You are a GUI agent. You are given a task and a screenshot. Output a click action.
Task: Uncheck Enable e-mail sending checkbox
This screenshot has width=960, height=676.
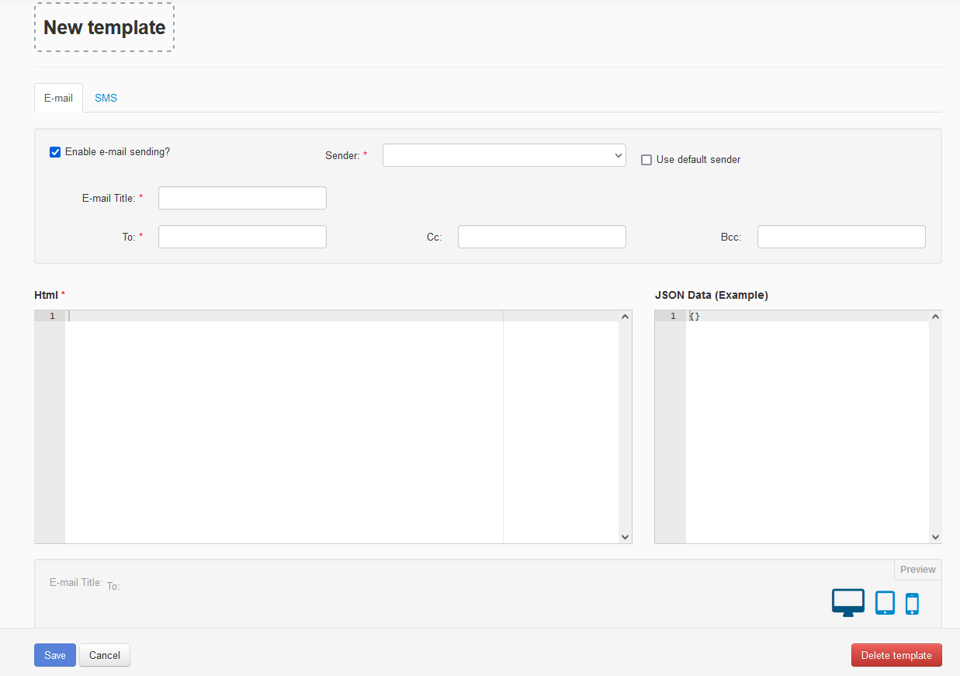(55, 152)
